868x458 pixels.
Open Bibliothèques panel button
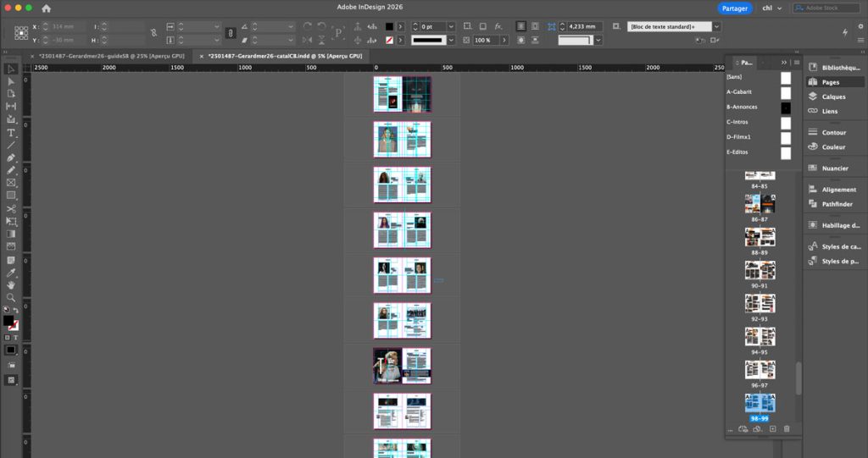[834, 68]
